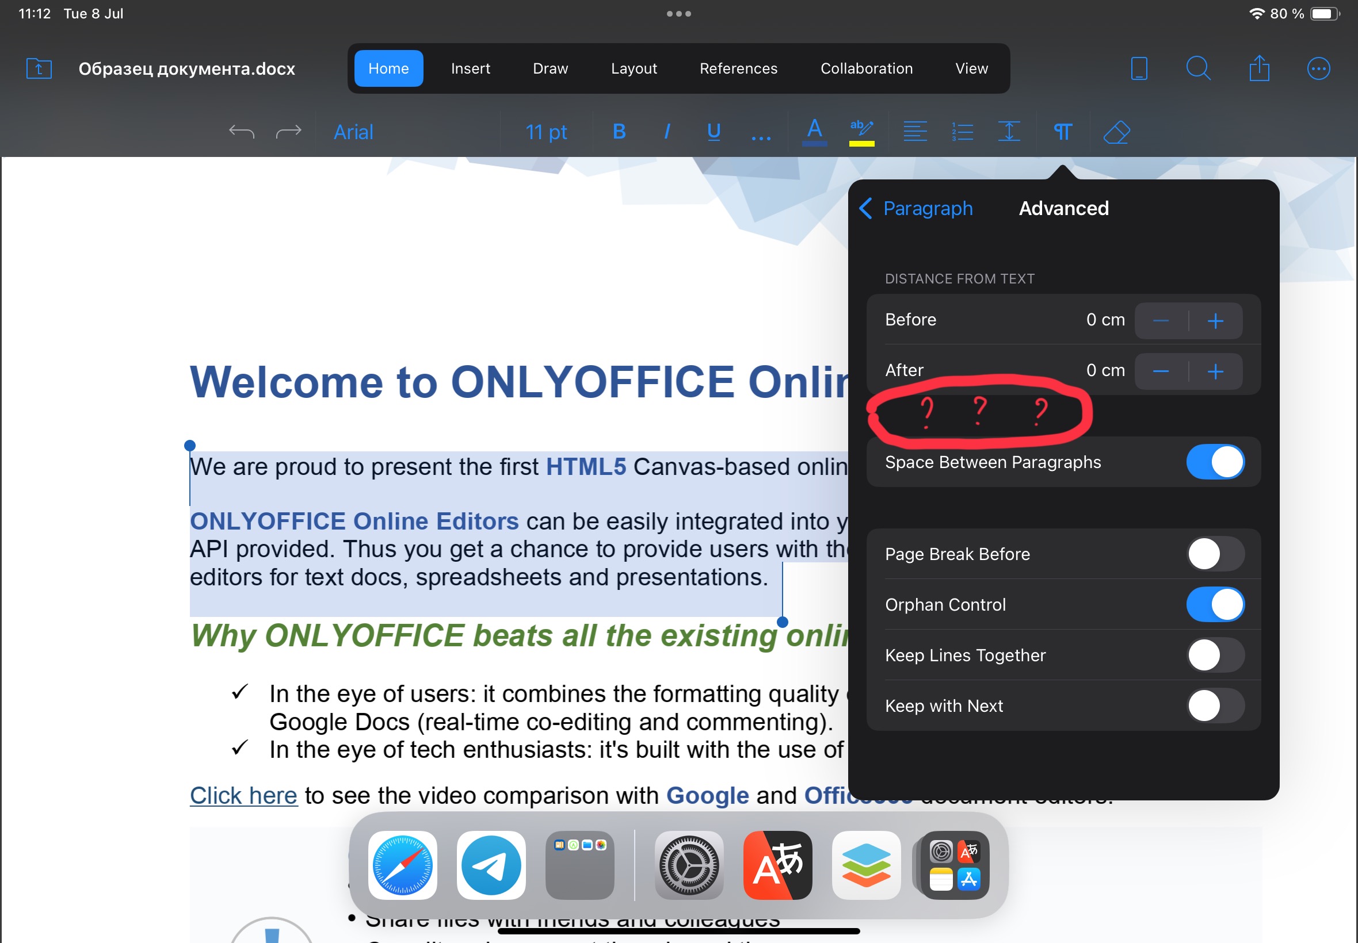Open Safari from the dock
This screenshot has height=943, width=1358.
[403, 865]
